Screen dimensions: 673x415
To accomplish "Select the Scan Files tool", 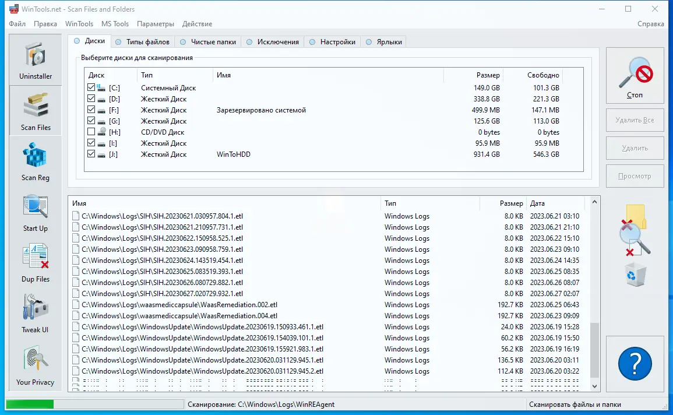I will tap(35, 110).
